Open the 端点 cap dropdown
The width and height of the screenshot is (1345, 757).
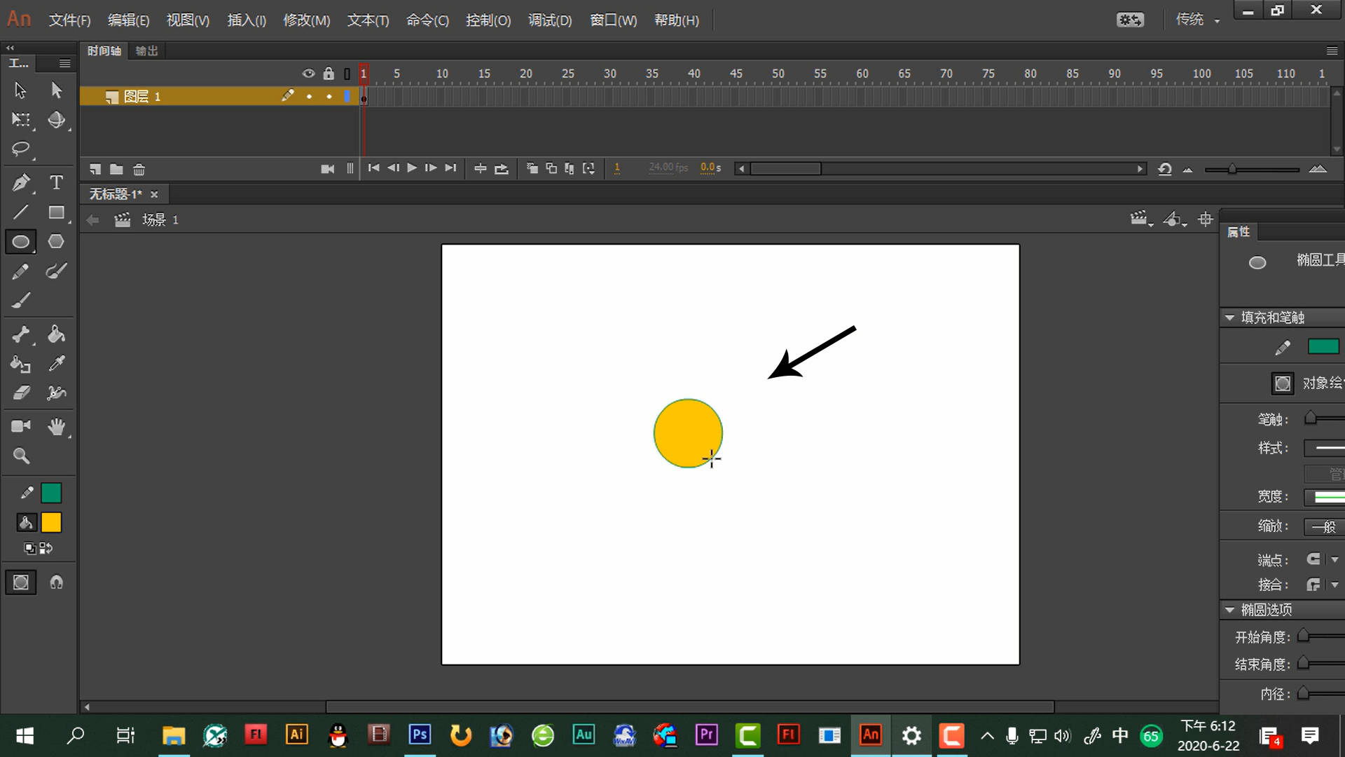tap(1323, 559)
